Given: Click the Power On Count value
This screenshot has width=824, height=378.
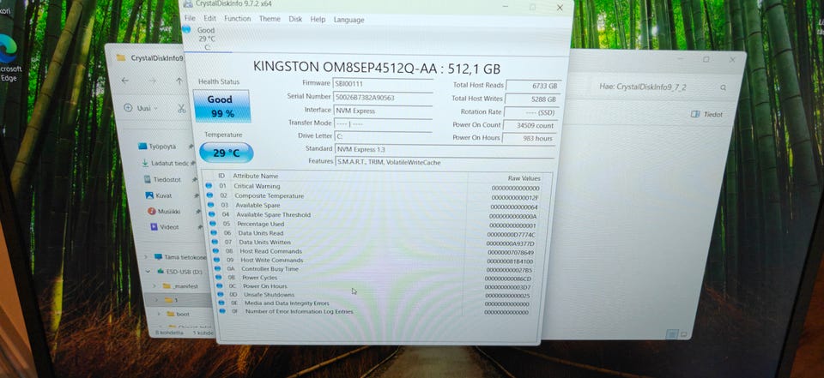Looking at the screenshot, I should pos(530,126).
